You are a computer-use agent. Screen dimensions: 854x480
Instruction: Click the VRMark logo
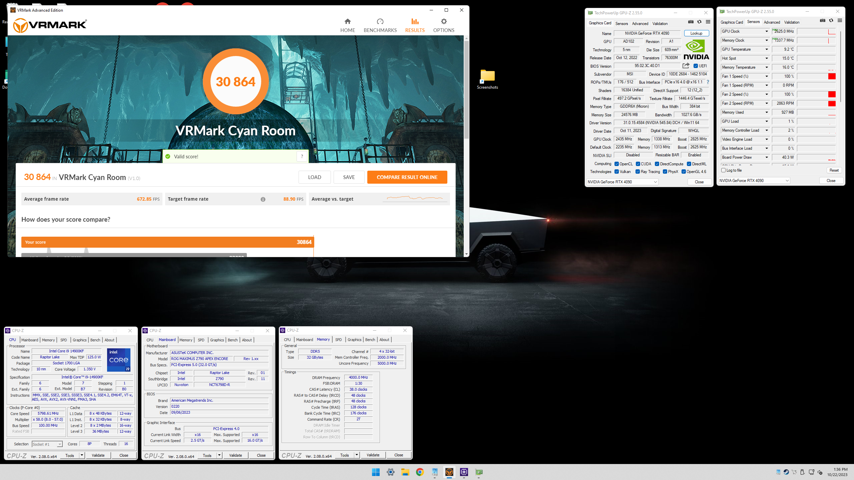pyautogui.click(x=50, y=25)
